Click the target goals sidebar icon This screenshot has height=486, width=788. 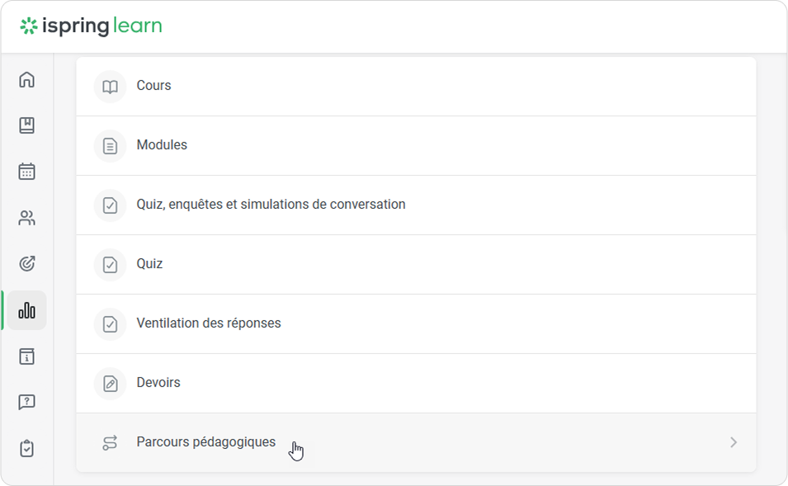pos(27,264)
